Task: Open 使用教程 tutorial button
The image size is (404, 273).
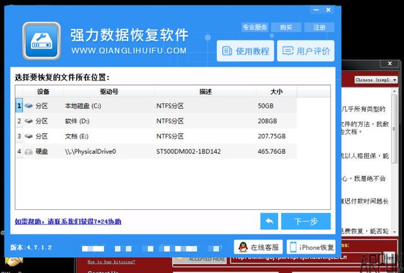Action: 245,50
